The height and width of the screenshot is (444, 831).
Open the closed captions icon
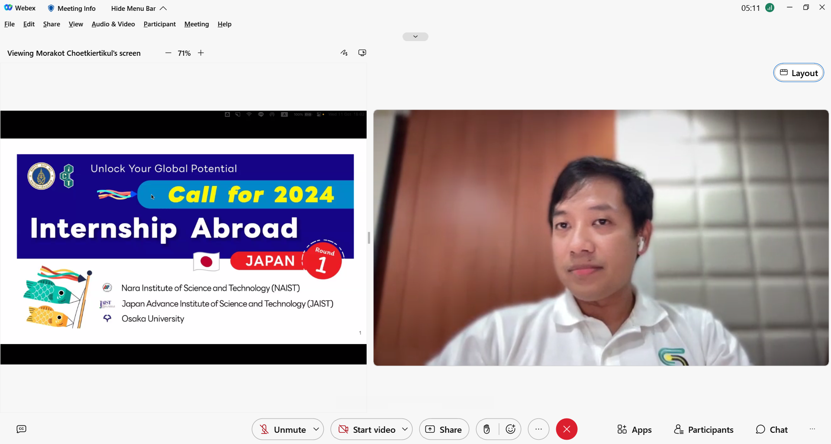click(x=21, y=429)
